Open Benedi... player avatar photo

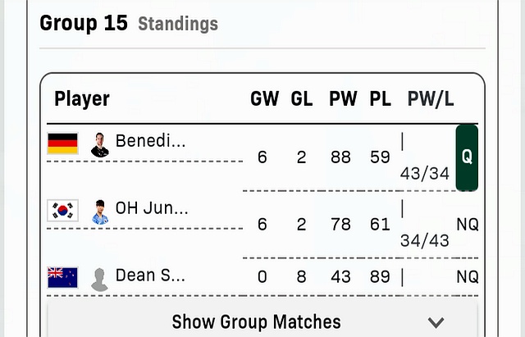click(x=100, y=144)
